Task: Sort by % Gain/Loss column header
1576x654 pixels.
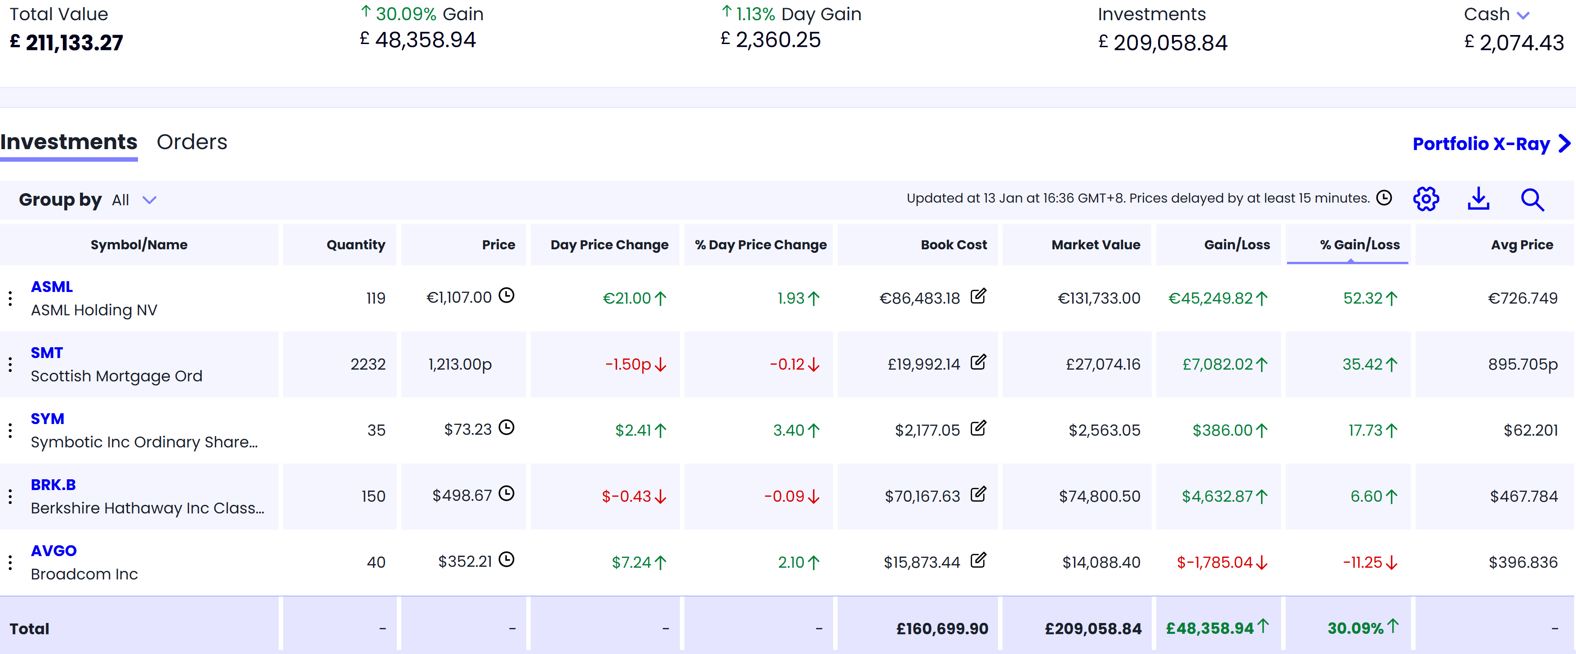Action: point(1359,245)
